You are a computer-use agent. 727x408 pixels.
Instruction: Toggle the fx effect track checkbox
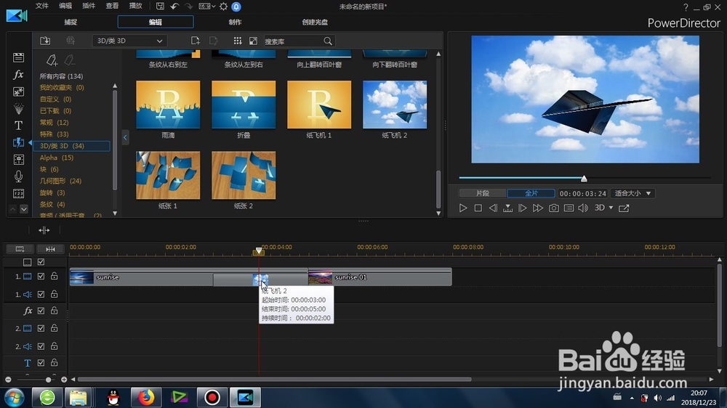coord(41,311)
